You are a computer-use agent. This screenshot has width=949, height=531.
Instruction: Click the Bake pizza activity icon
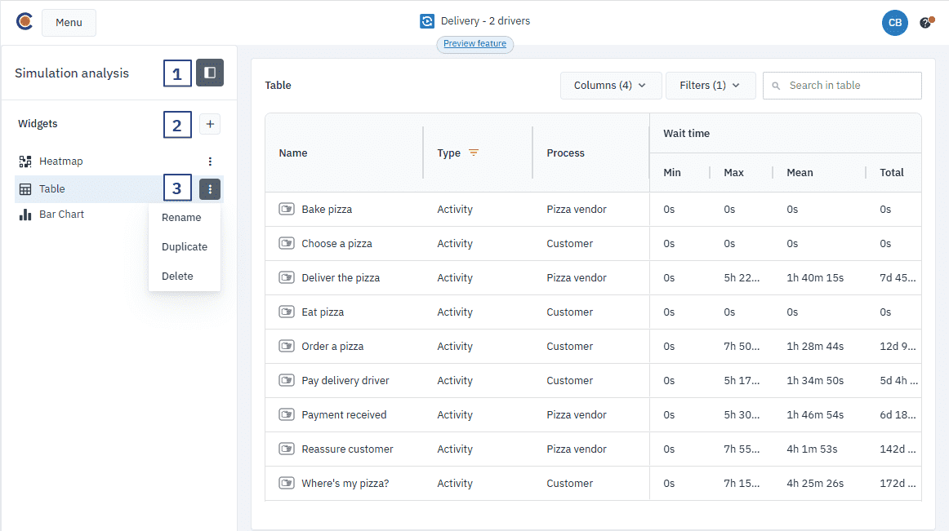pos(286,210)
